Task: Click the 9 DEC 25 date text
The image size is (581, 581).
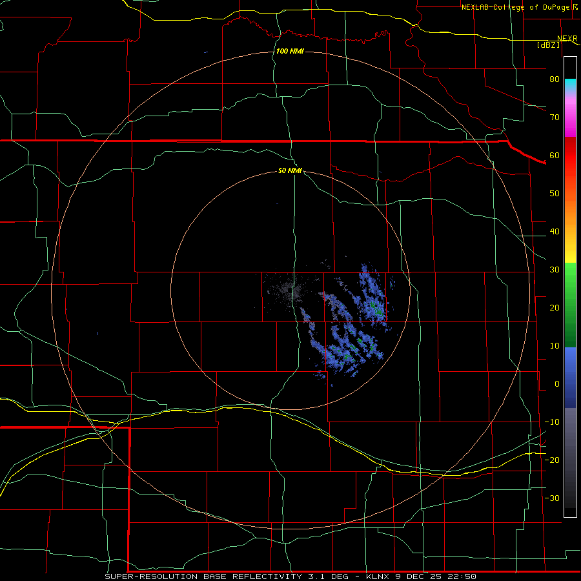Action: point(419,576)
